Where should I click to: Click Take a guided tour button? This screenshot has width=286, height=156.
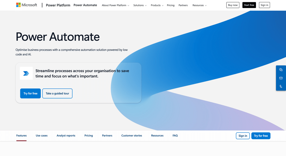click(x=57, y=93)
